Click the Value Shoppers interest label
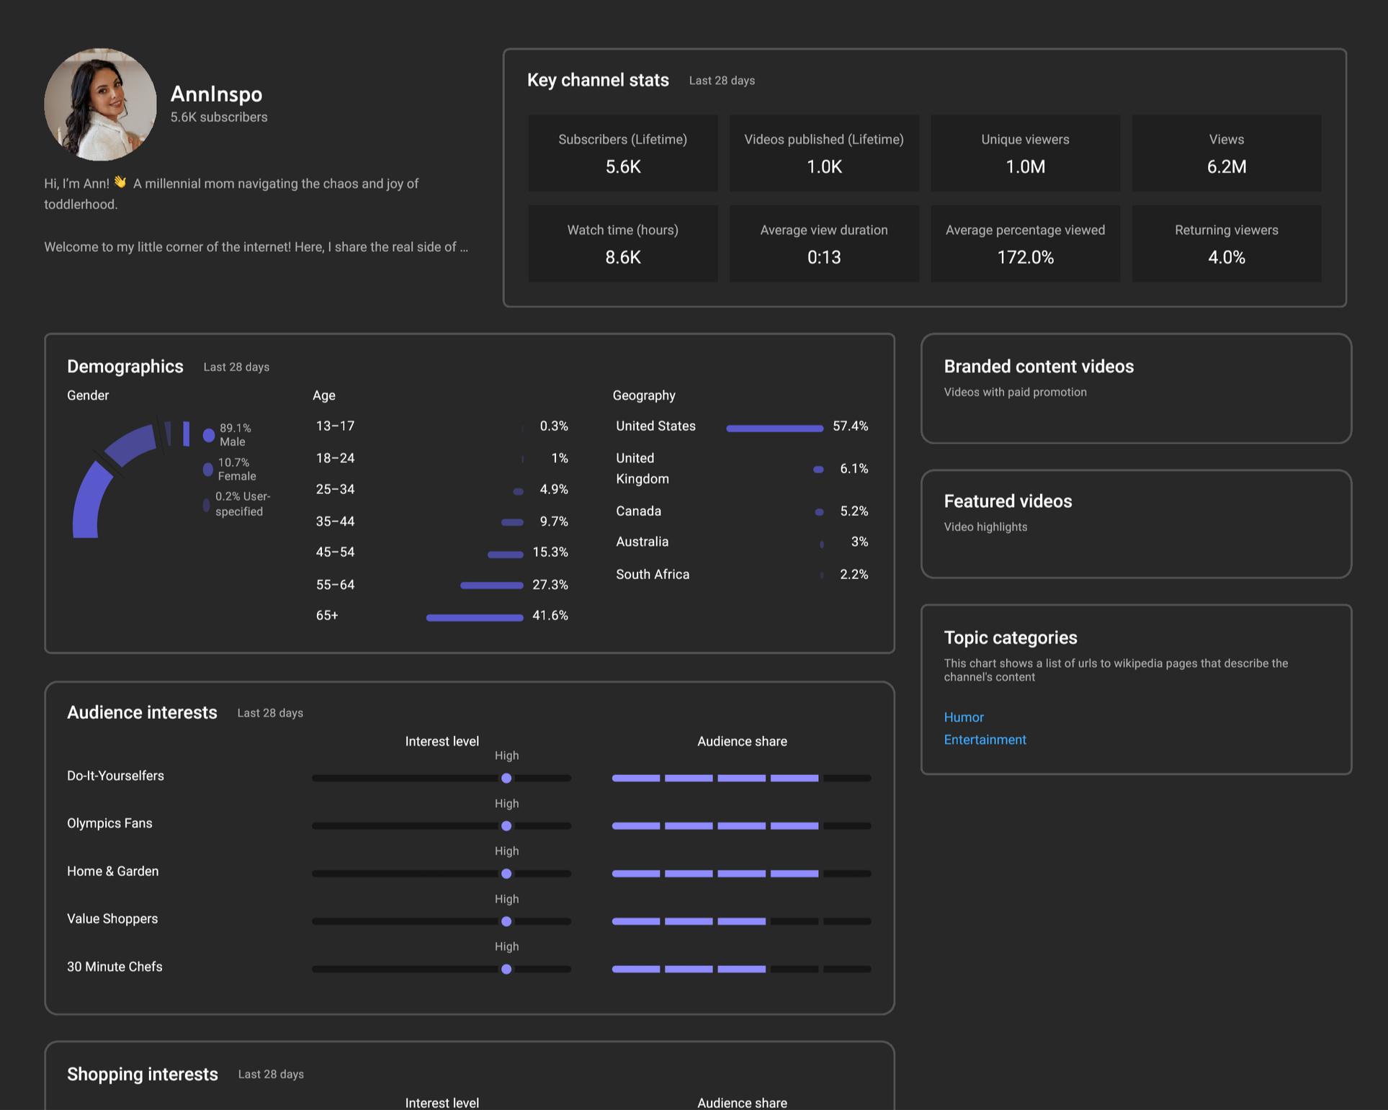Screen dimensions: 1388x1110 point(112,918)
